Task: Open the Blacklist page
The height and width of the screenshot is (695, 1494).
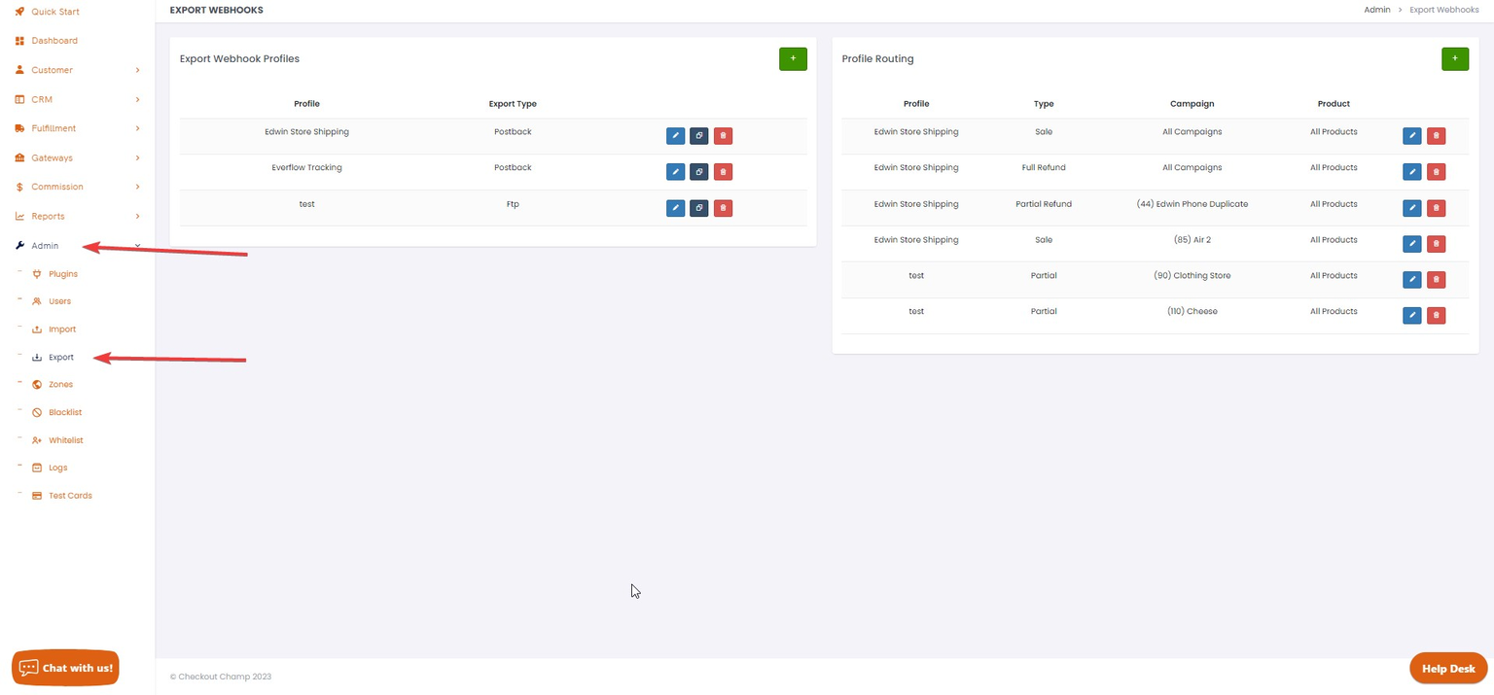Action: point(64,411)
